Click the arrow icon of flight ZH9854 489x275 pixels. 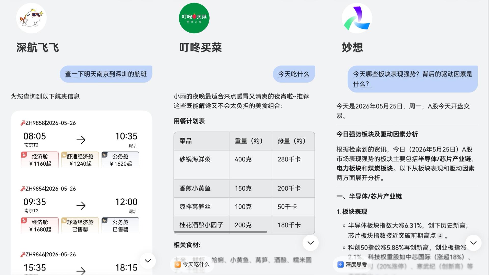[x=81, y=205]
